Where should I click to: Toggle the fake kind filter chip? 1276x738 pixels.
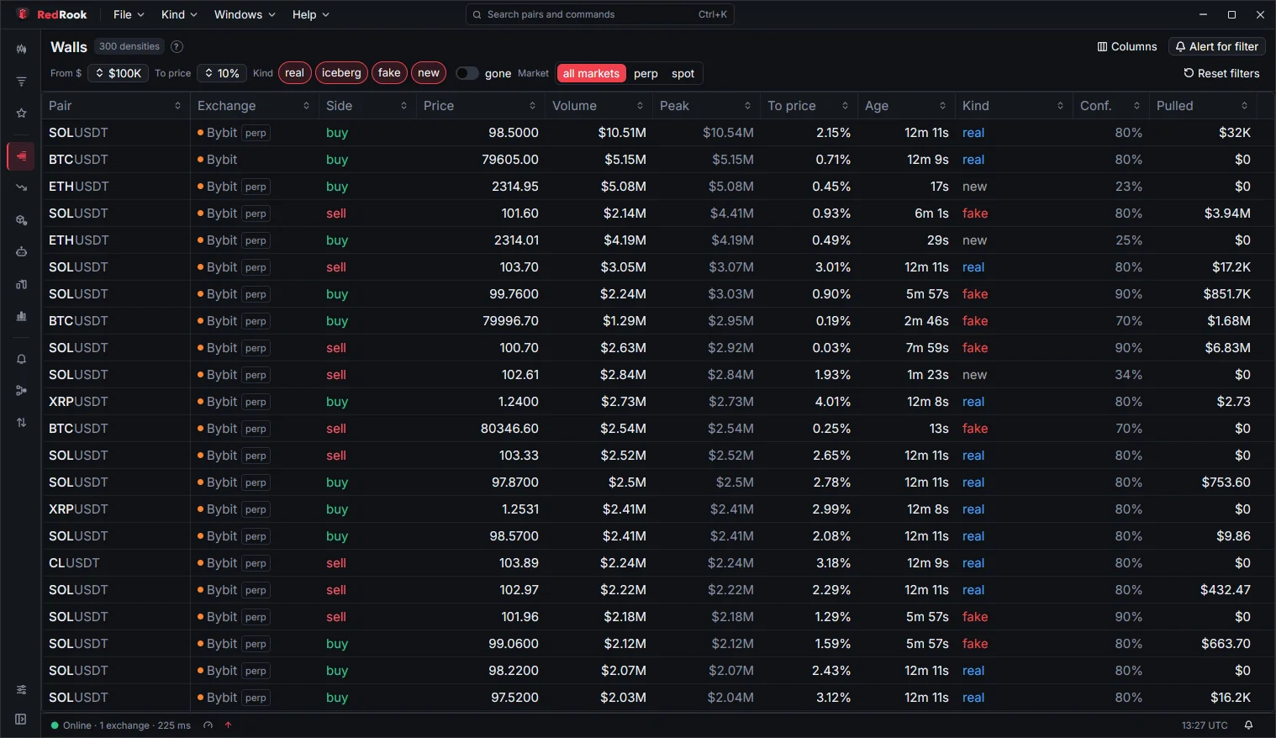pyautogui.click(x=389, y=73)
